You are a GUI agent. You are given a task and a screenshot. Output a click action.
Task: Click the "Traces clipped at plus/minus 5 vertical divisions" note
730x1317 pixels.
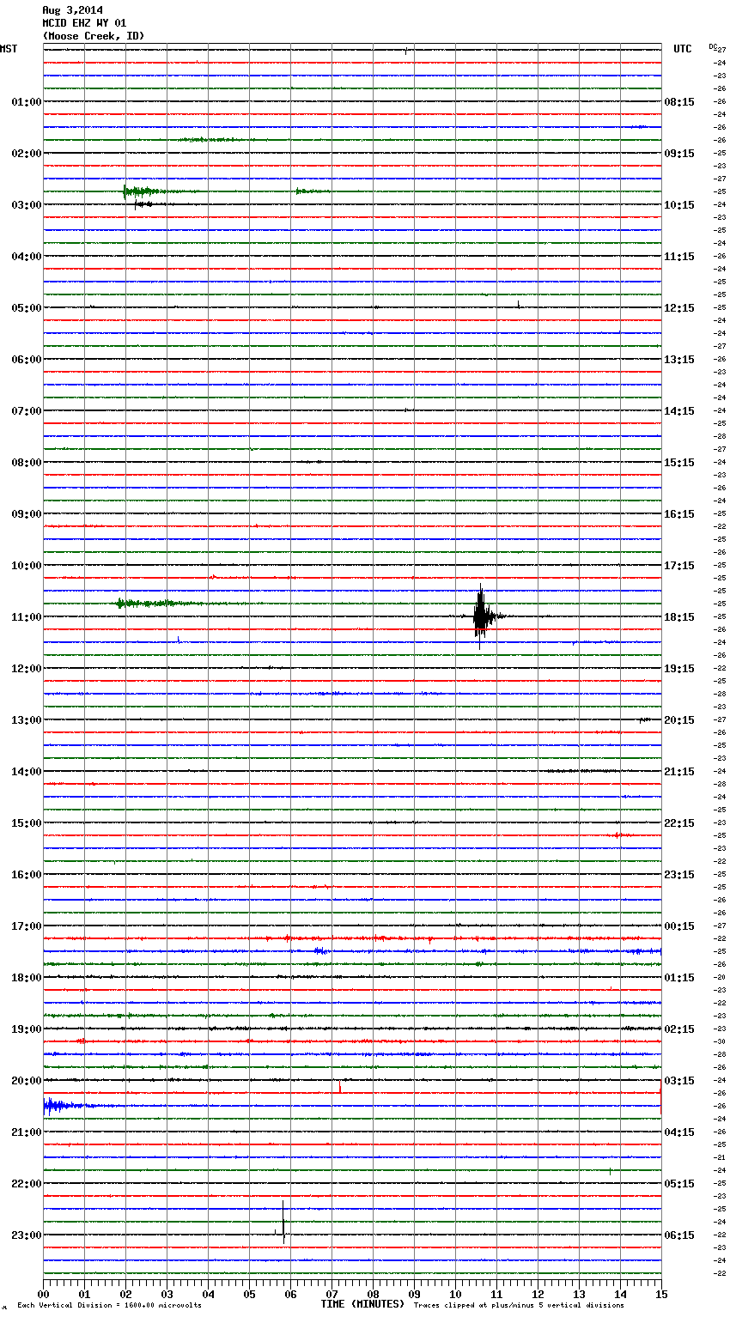pyautogui.click(x=519, y=1306)
